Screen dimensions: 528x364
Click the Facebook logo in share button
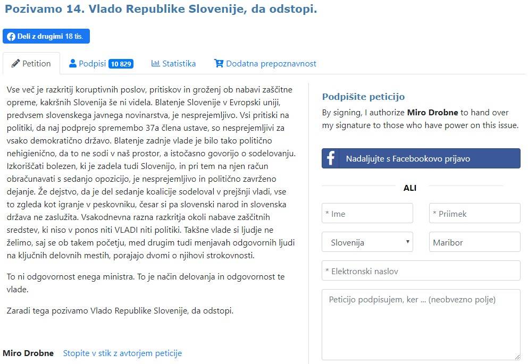tap(11, 36)
